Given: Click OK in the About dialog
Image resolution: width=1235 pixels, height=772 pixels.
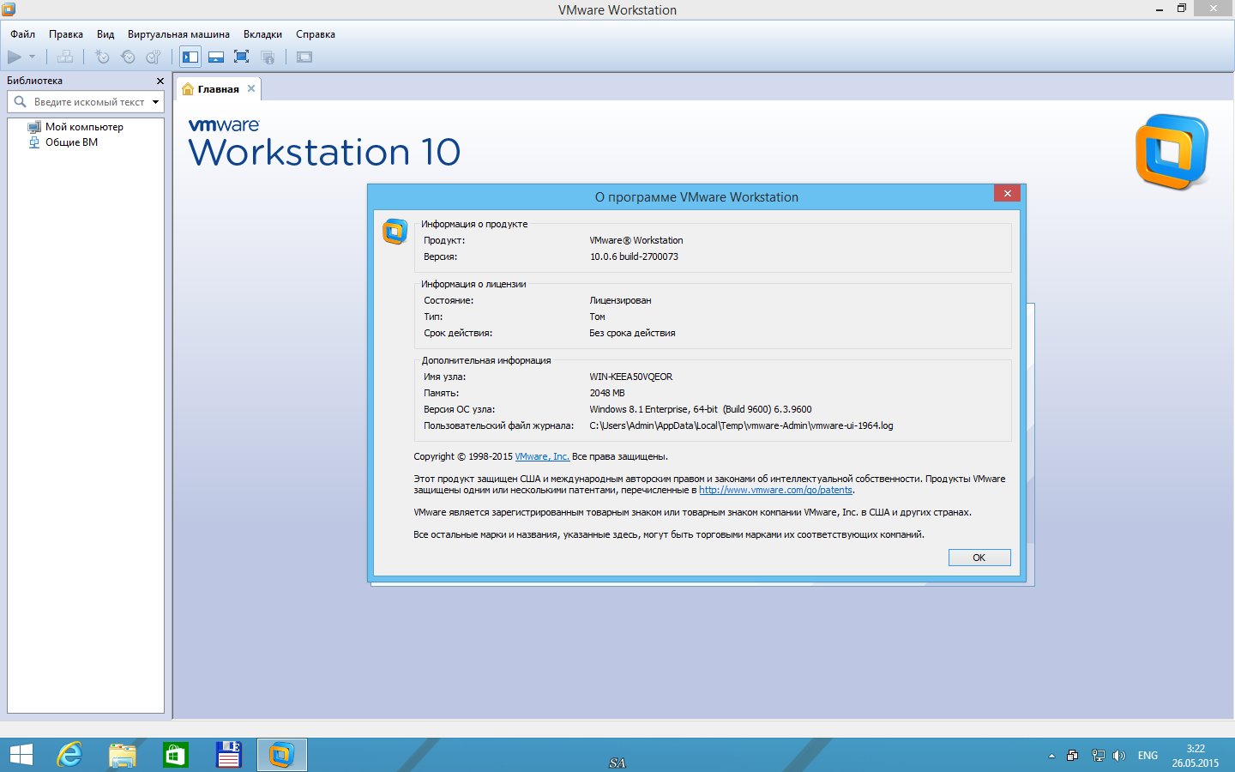Looking at the screenshot, I should coord(979,558).
